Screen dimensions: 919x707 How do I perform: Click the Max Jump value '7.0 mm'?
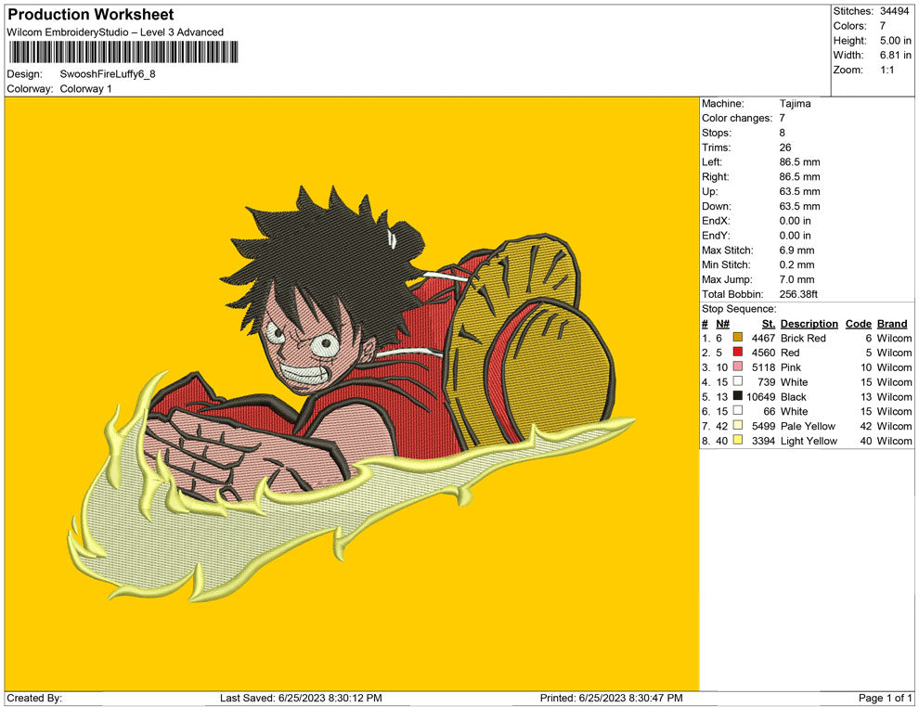[796, 279]
